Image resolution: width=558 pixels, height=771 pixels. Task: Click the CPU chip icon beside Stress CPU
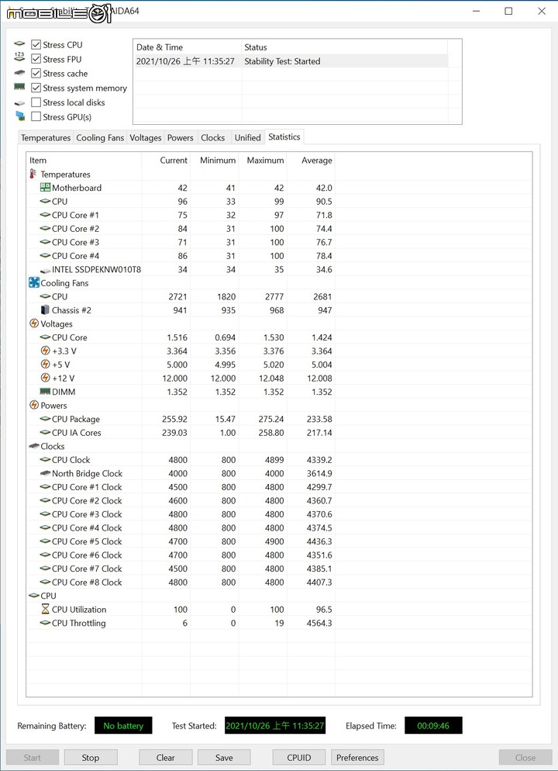click(19, 43)
